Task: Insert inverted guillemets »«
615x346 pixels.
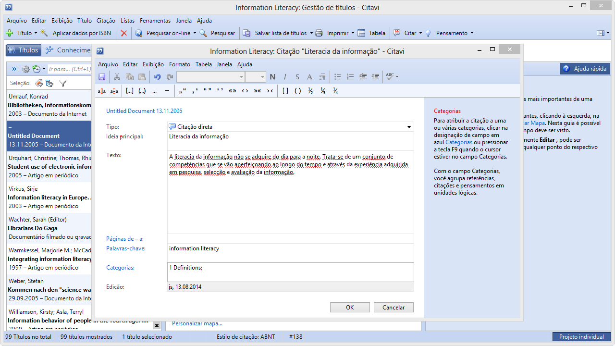Action: click(x=258, y=91)
